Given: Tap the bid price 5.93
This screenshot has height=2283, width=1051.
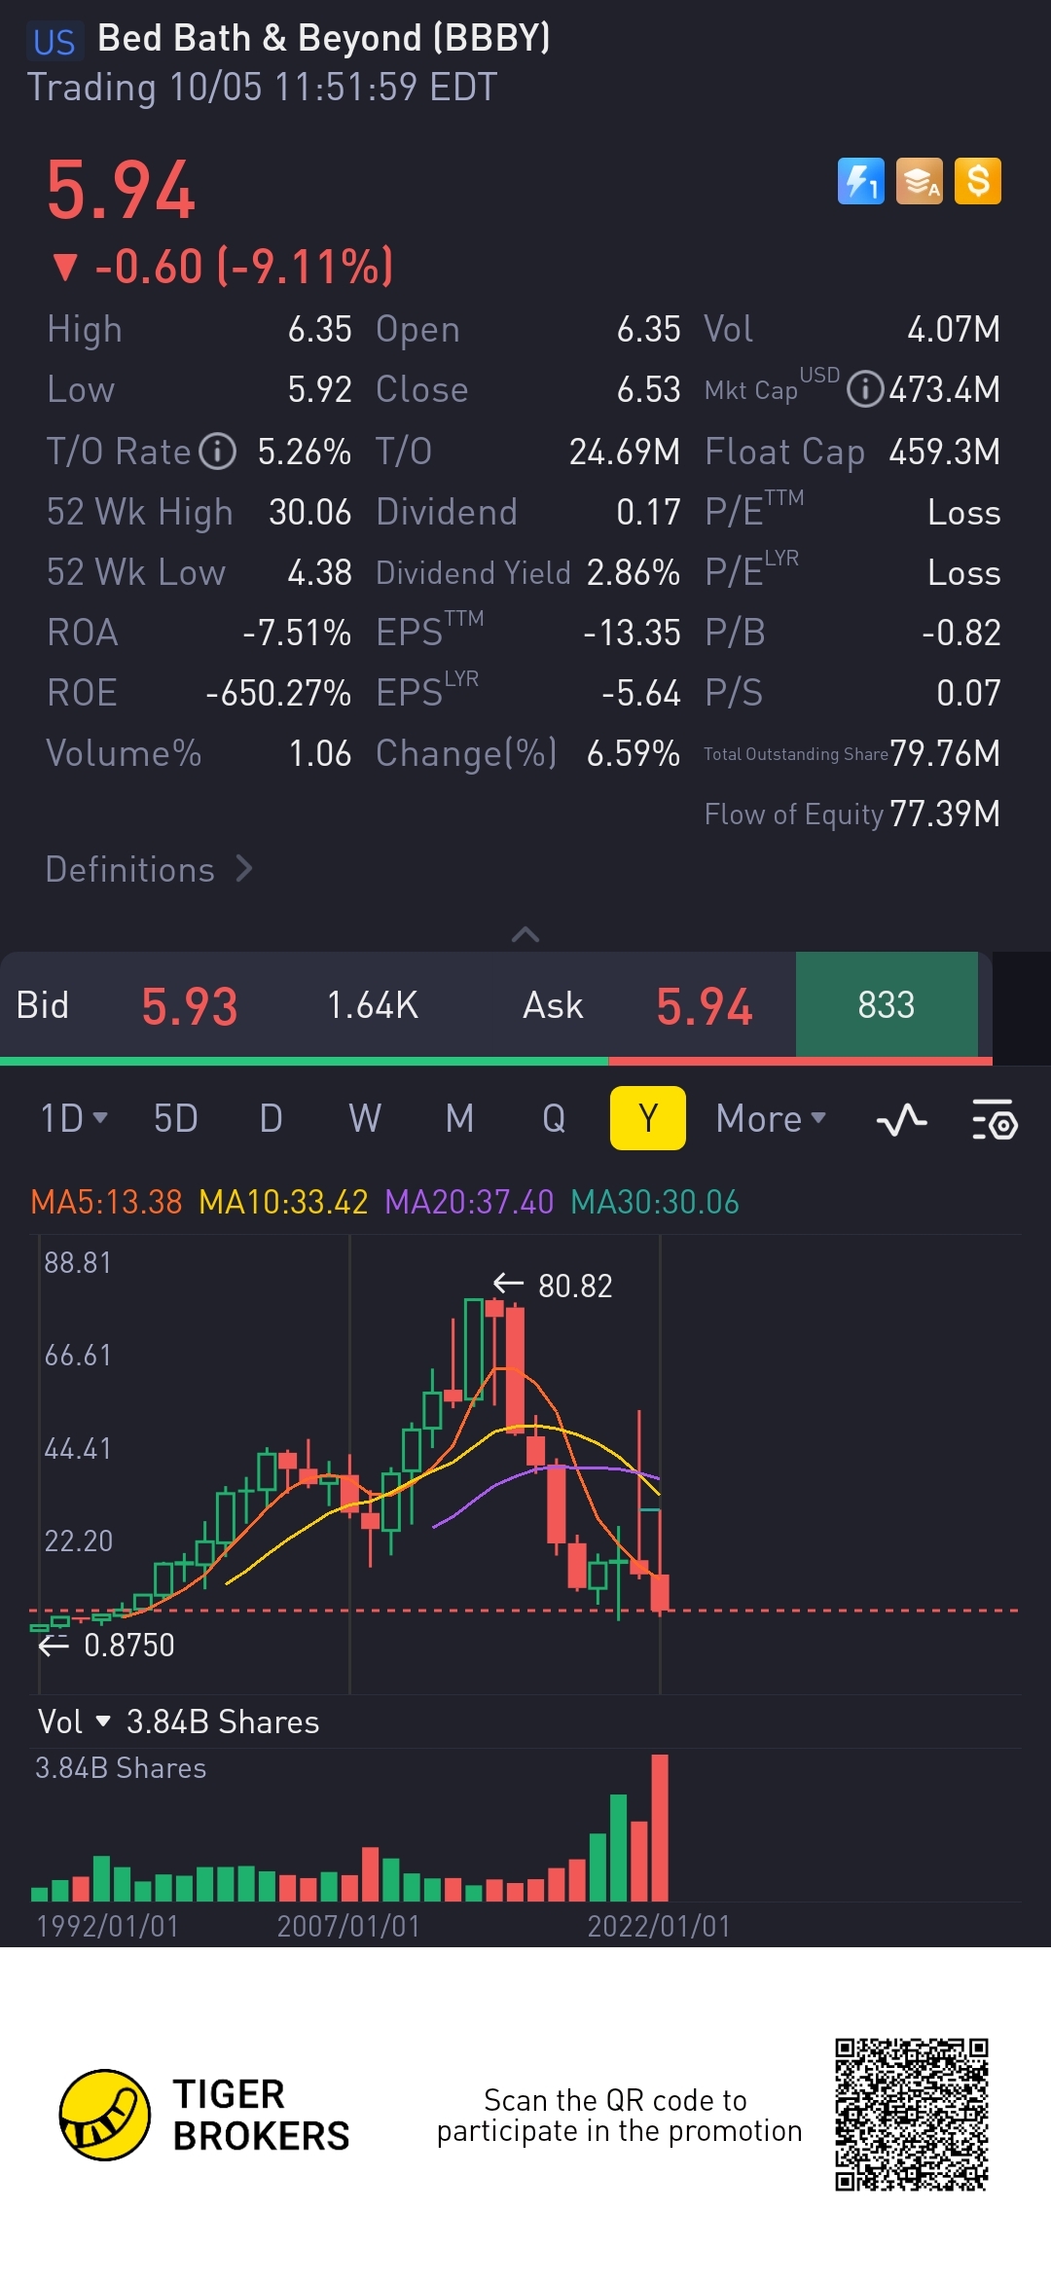Looking at the screenshot, I should point(190,1006).
